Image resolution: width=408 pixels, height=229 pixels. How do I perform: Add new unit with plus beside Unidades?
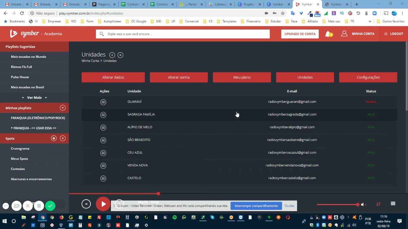point(120,55)
